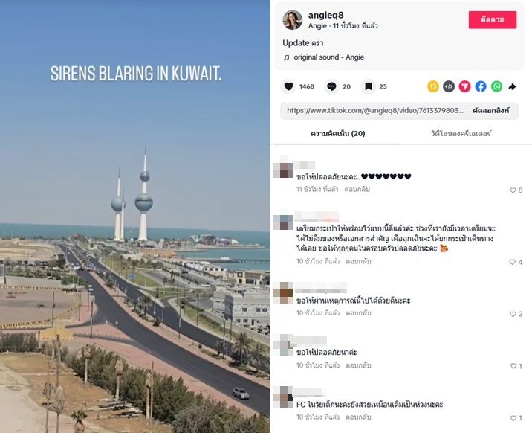532x433 pixels.
Task: Switch to the comments (20) tab
Action: [x=338, y=134]
